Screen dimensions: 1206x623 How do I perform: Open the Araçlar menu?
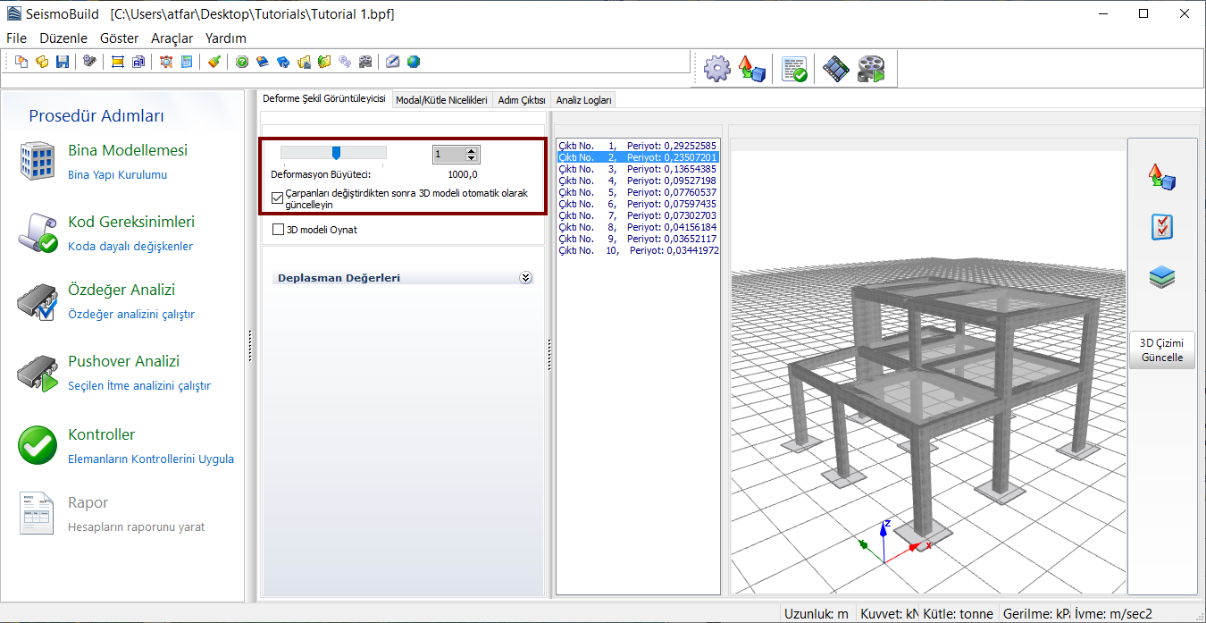172,38
